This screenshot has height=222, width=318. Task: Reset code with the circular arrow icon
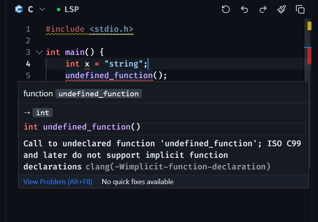226,9
